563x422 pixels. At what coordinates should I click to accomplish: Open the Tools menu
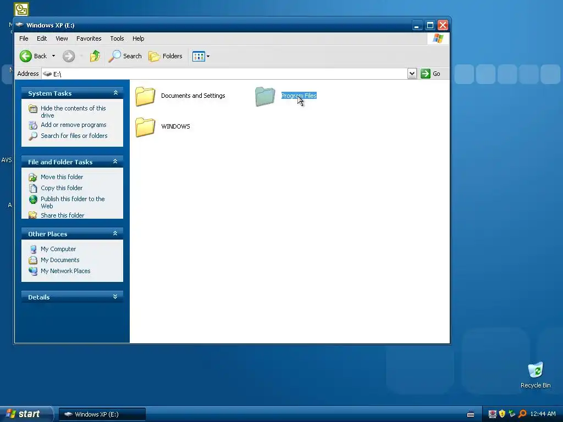[117, 38]
